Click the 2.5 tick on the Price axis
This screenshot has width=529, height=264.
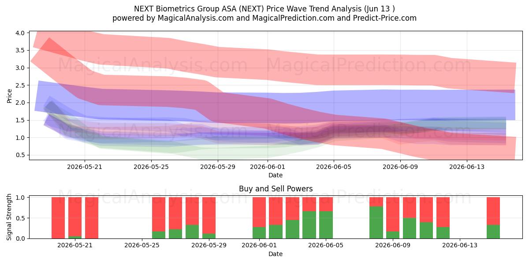point(20,85)
